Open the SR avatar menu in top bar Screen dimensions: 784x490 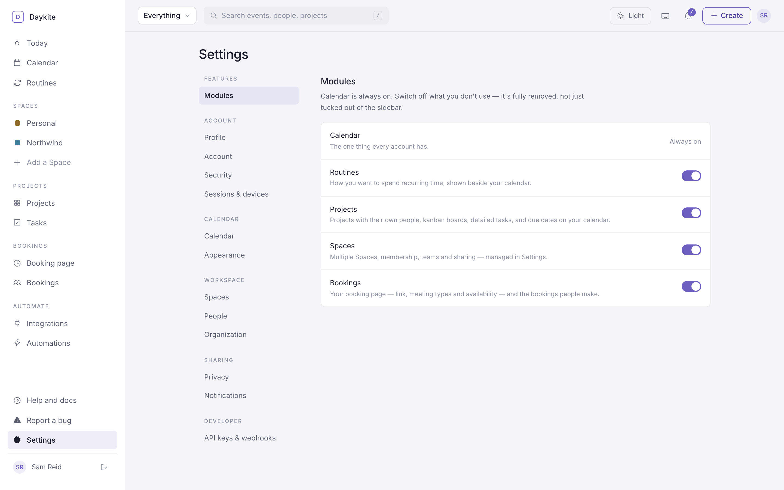tap(764, 16)
